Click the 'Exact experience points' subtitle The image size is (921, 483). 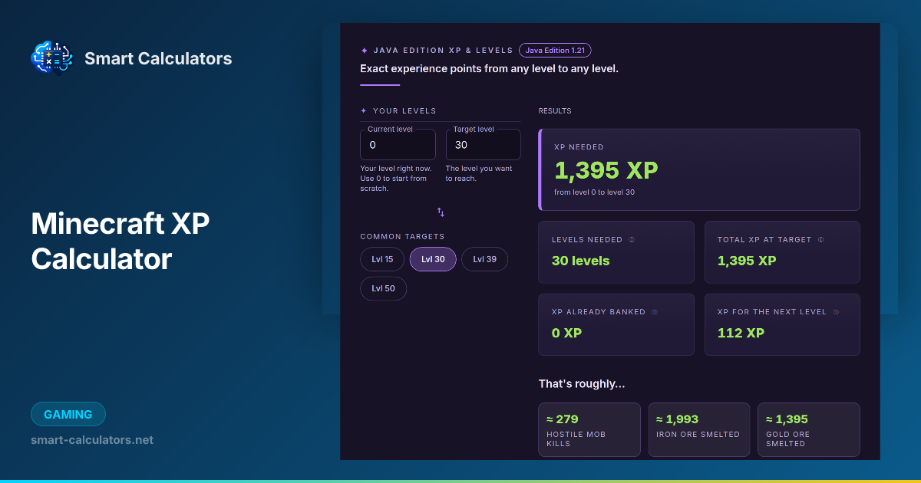point(489,68)
